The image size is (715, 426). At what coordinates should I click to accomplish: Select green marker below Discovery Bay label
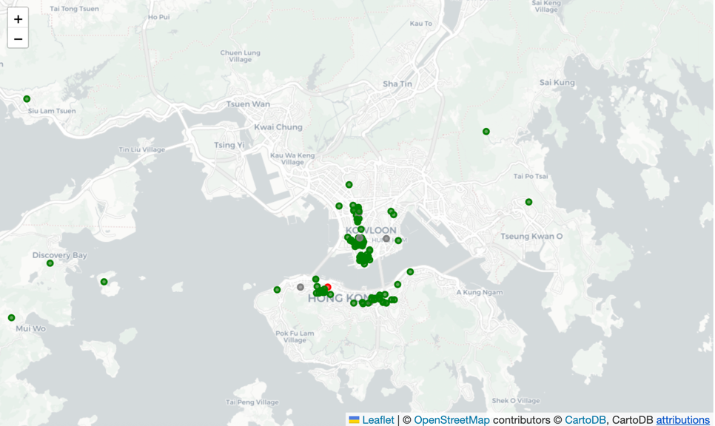point(50,263)
